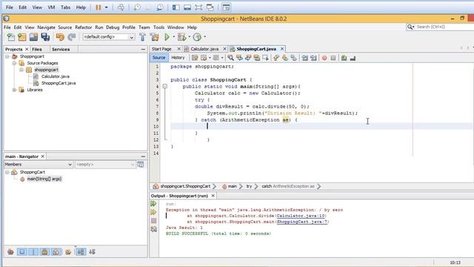
Task: Open the Members dropdown in Navigator
Action: 70,165
